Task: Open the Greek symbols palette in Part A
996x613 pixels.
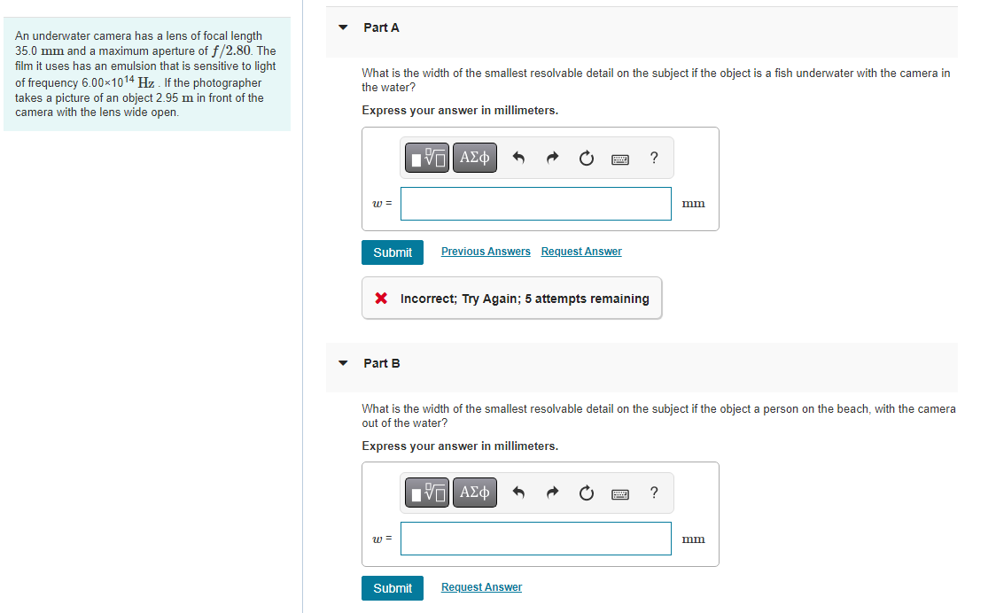Action: coord(474,158)
